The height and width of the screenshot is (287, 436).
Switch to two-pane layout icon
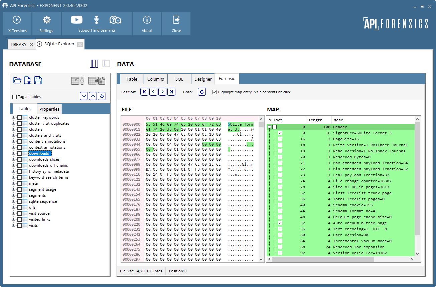(106, 63)
